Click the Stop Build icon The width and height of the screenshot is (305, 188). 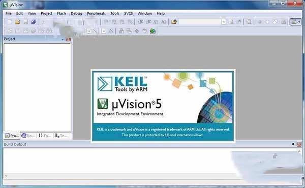point(41,31)
